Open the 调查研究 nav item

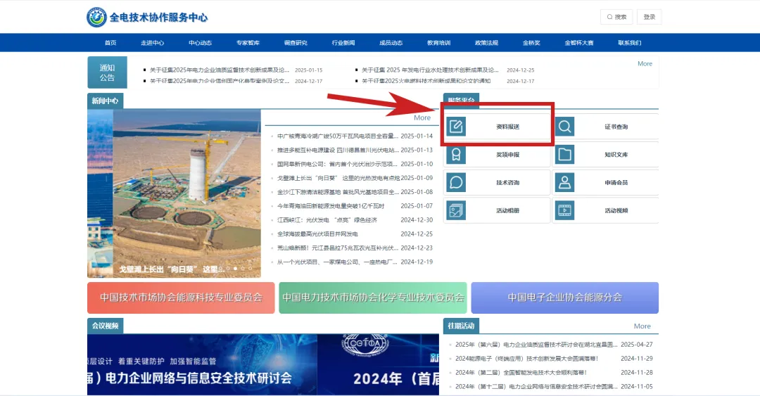[296, 43]
